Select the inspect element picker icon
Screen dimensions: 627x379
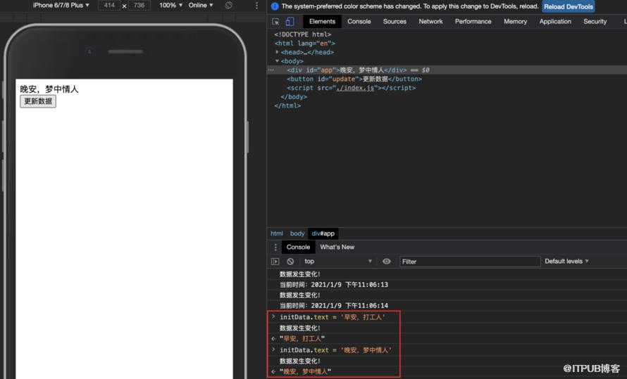[275, 22]
